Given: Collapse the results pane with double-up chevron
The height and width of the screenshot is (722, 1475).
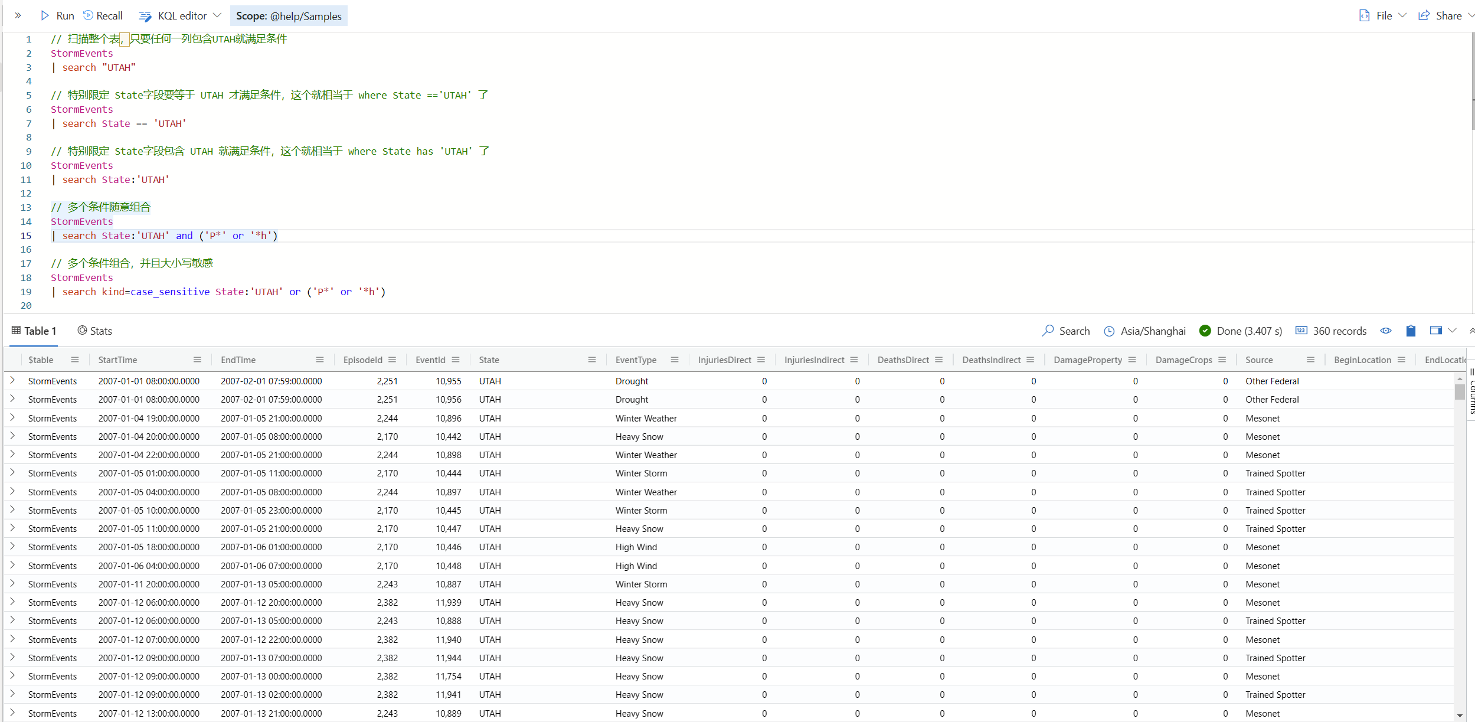Looking at the screenshot, I should (1471, 331).
